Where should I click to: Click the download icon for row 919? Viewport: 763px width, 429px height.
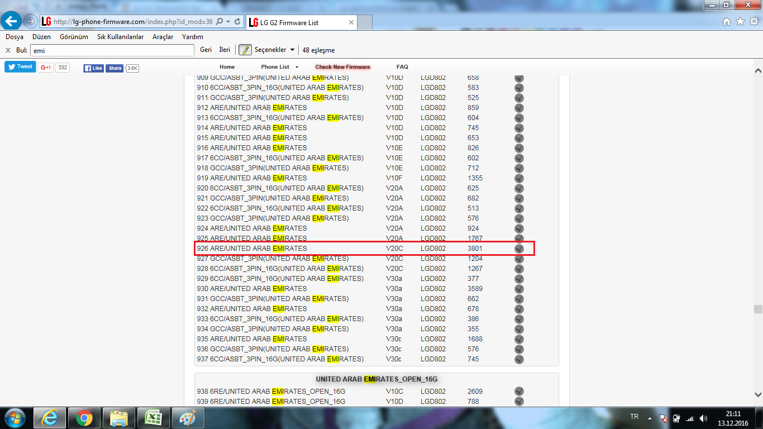click(x=519, y=178)
